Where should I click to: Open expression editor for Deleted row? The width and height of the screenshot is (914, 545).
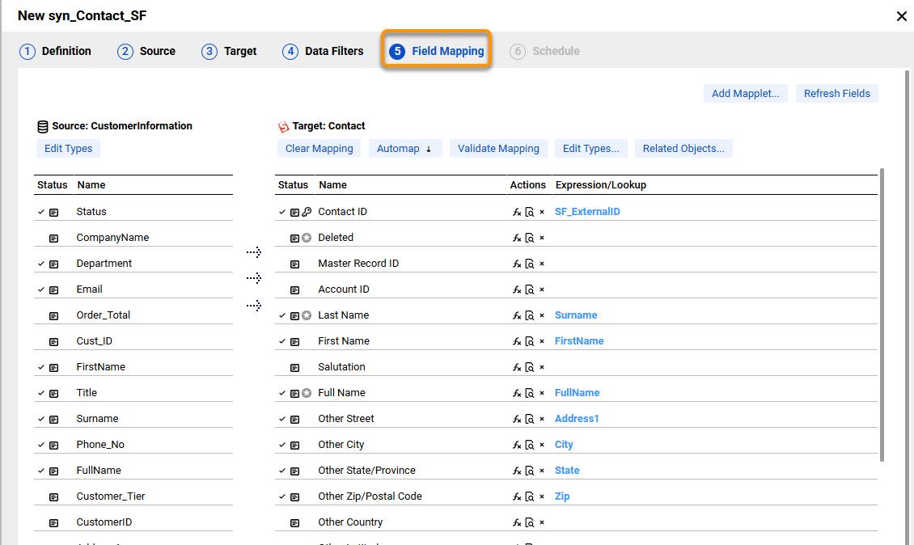click(517, 238)
